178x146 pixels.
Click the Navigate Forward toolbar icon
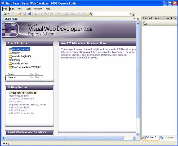click(73, 14)
